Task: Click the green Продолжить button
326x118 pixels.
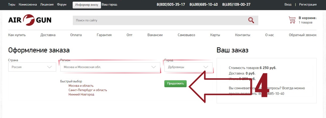Action: [175, 84]
